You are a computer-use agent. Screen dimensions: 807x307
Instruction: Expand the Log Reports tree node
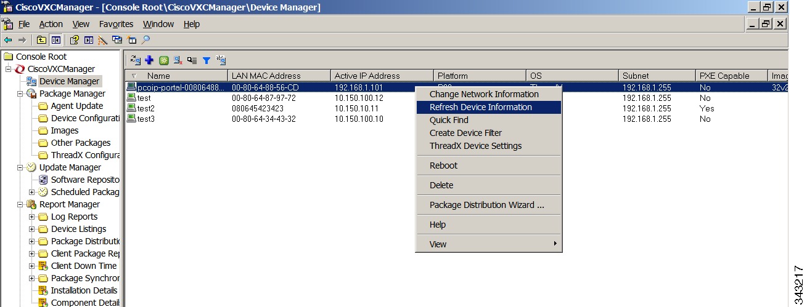32,217
